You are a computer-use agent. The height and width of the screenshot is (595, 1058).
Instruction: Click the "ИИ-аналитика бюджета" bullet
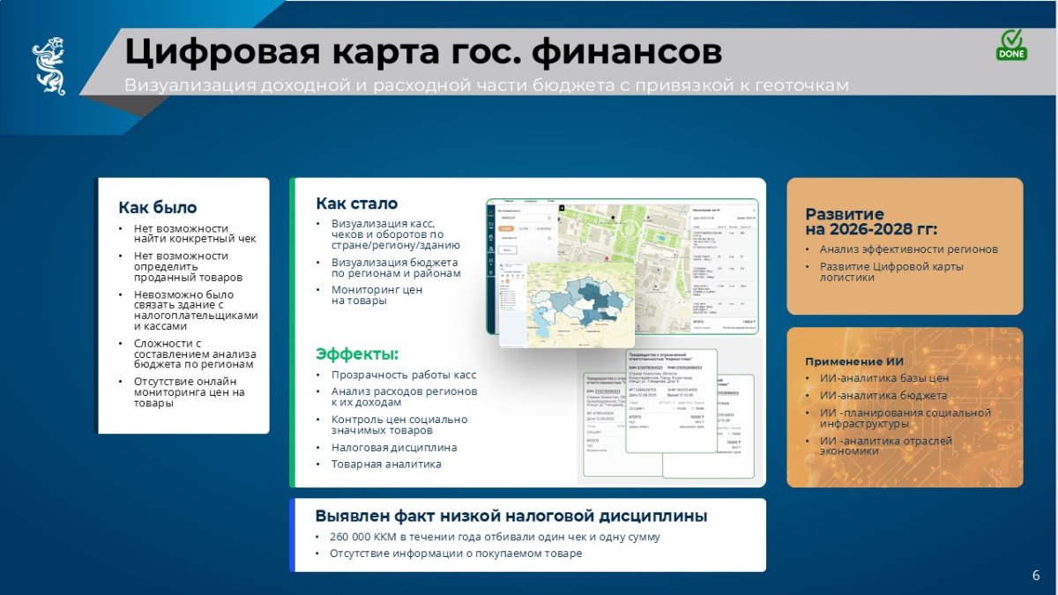[883, 396]
